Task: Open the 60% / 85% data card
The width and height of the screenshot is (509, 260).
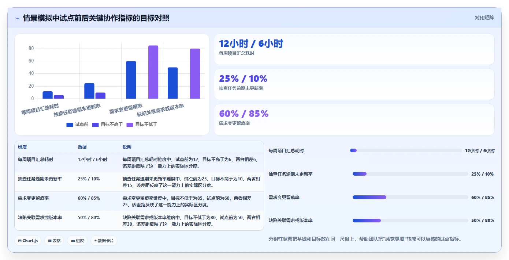Action: tap(354, 119)
